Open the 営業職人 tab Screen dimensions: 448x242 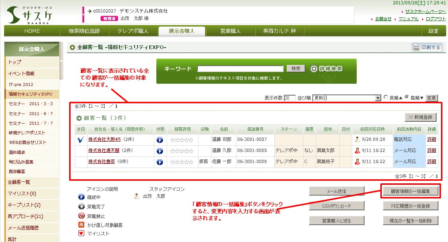[230, 31]
